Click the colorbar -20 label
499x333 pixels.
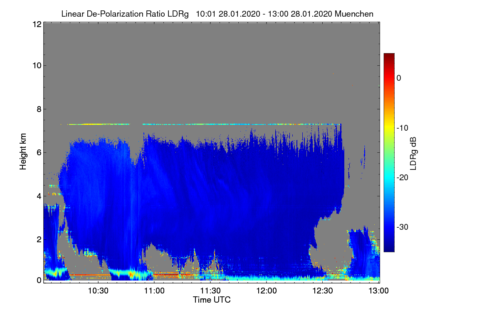tap(403, 177)
